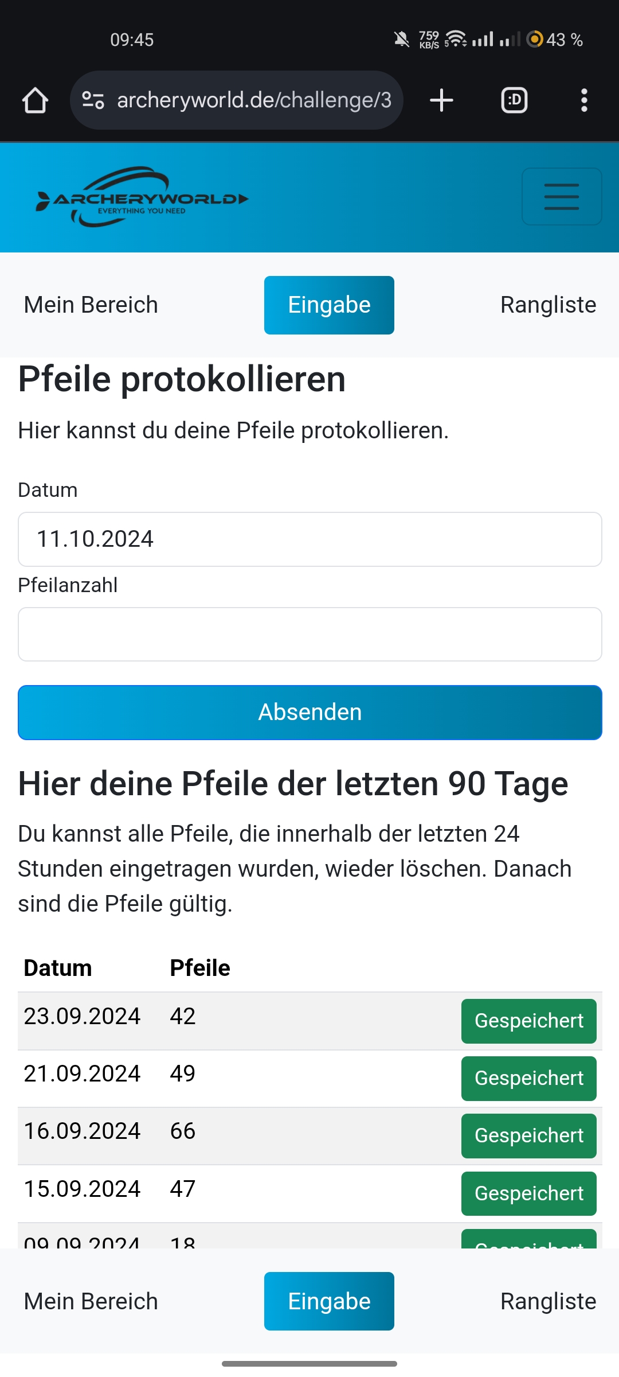Click Gespeichert button for 15.09.2024
This screenshot has width=619, height=1377.
pyautogui.click(x=528, y=1193)
